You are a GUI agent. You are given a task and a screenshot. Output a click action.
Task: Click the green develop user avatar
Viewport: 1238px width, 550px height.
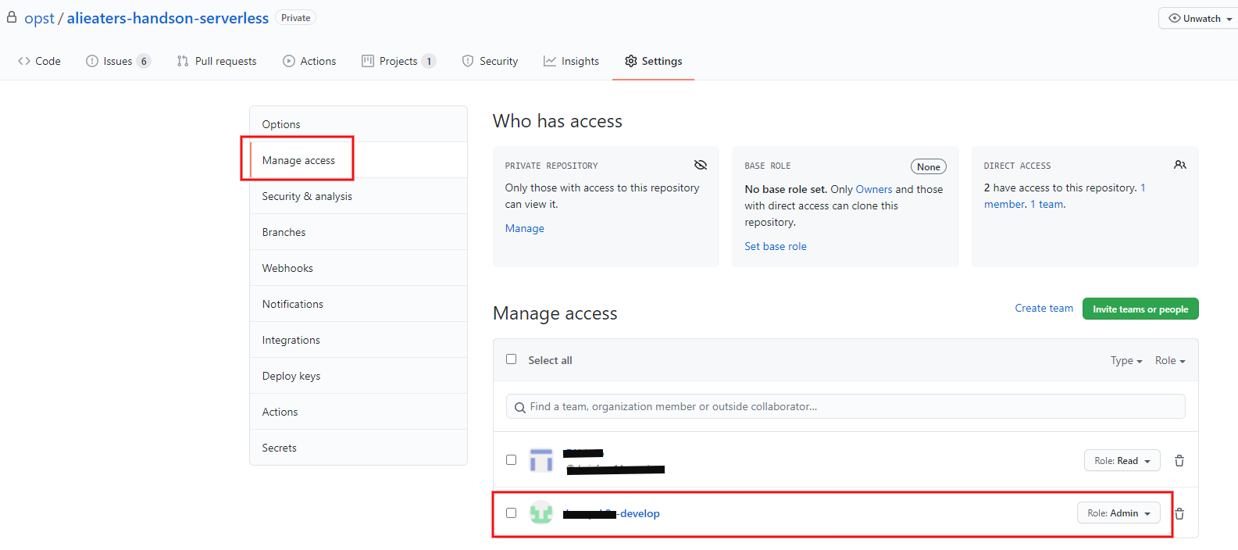point(541,513)
